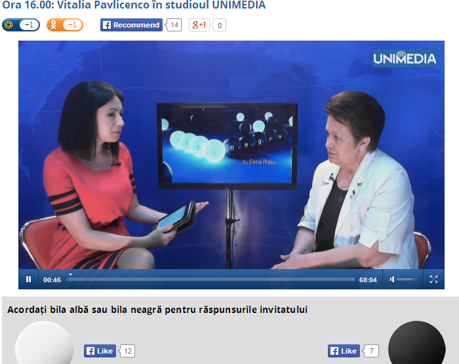Like the white ball via Facebook

click(x=100, y=351)
